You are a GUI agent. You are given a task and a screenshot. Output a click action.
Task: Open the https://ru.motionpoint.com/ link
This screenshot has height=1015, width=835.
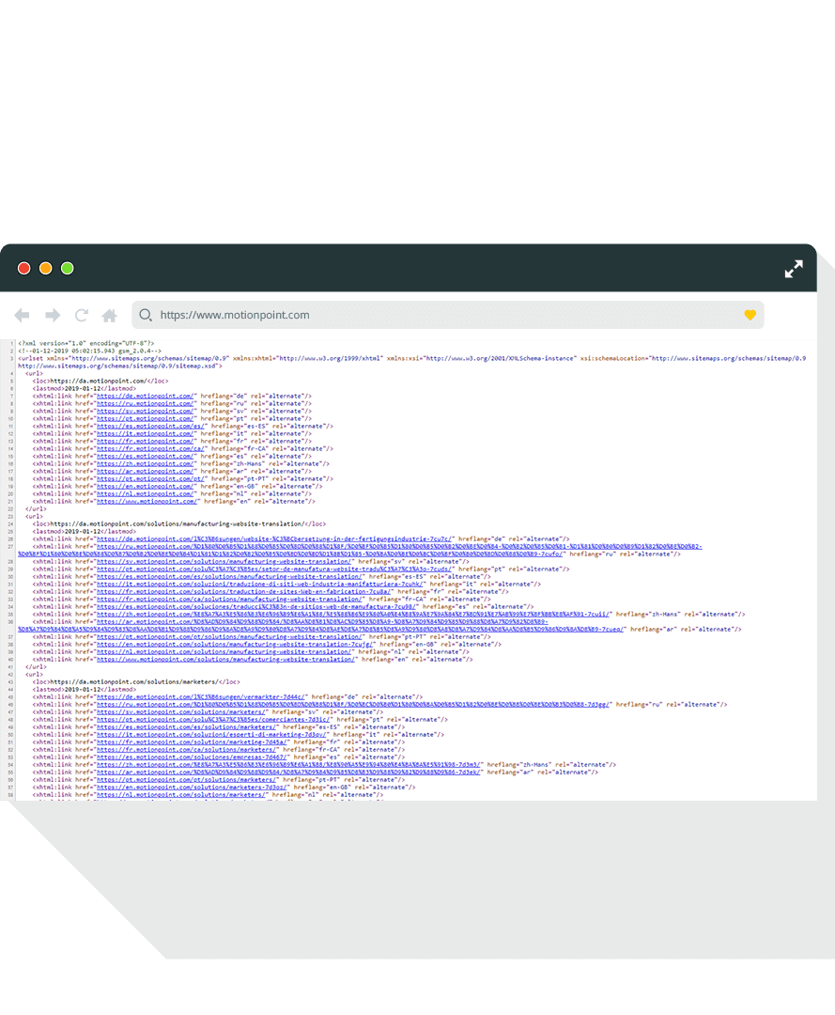(146, 403)
